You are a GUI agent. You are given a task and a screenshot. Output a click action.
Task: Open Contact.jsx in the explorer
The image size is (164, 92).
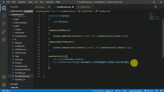[20, 46]
